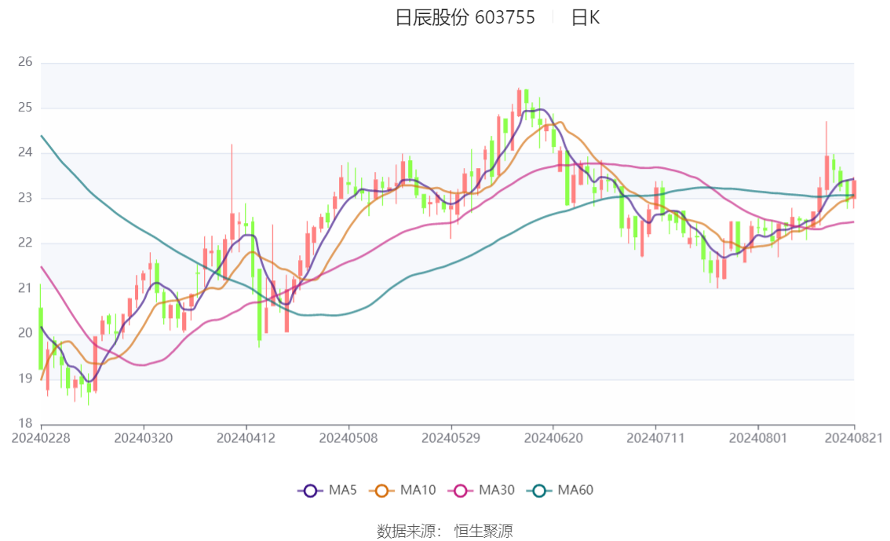
Task: Click the 23 price label on y-axis
Action: coord(25,198)
